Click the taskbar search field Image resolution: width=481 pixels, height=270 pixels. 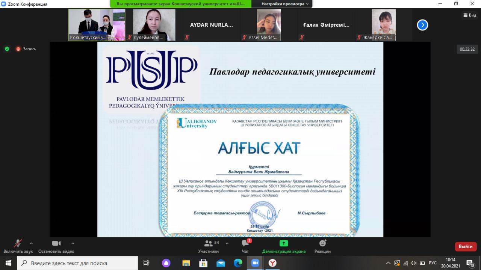click(x=78, y=263)
